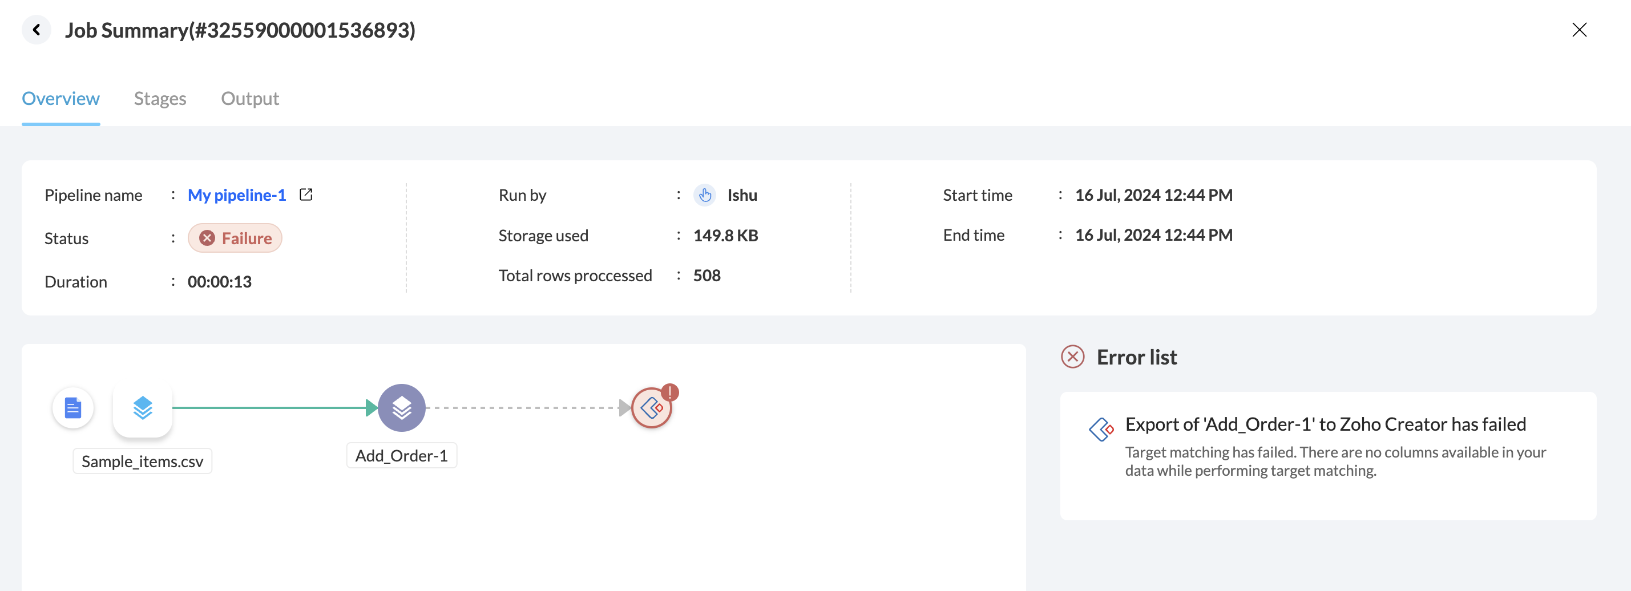This screenshot has width=1631, height=591.
Task: Click the manual run hand icon
Action: pyautogui.click(x=705, y=195)
